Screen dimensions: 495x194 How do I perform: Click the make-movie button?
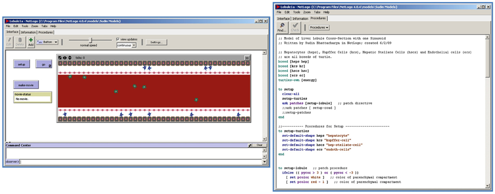pyautogui.click(x=26, y=85)
